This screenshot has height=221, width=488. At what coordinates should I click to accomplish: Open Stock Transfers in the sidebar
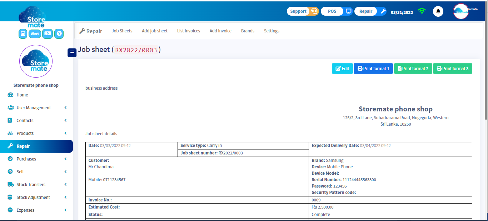pyautogui.click(x=31, y=185)
